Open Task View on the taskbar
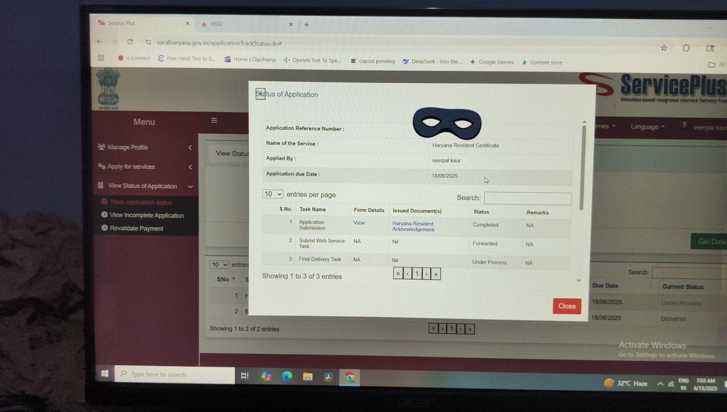Screen dimensions: 727x412 tap(245, 376)
